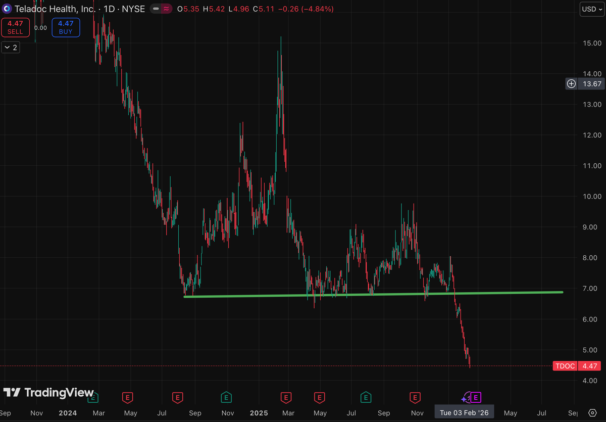Image resolution: width=606 pixels, height=422 pixels.
Task: Click the 14.00 price scale label
Action: click(x=591, y=74)
